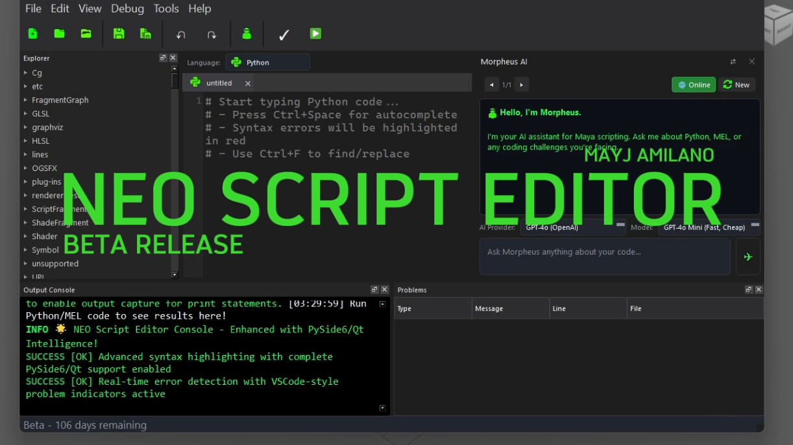Click the Ask Morpheus input field
The height and width of the screenshot is (445, 793).
[605, 256]
